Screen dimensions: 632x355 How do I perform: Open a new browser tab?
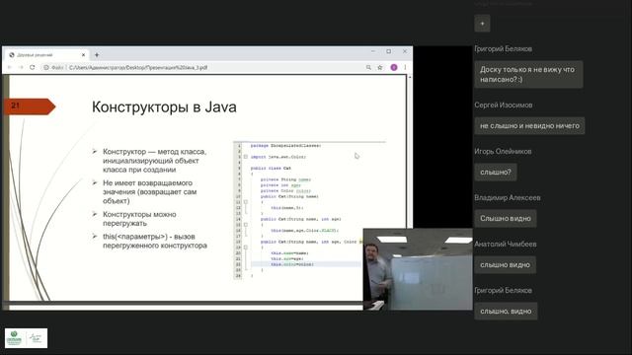(97, 55)
